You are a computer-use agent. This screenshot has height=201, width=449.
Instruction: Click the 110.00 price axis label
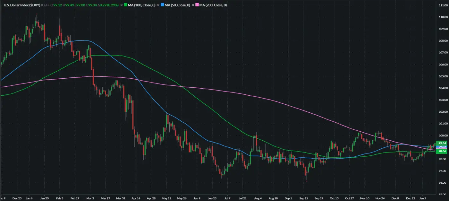(x=442, y=17)
